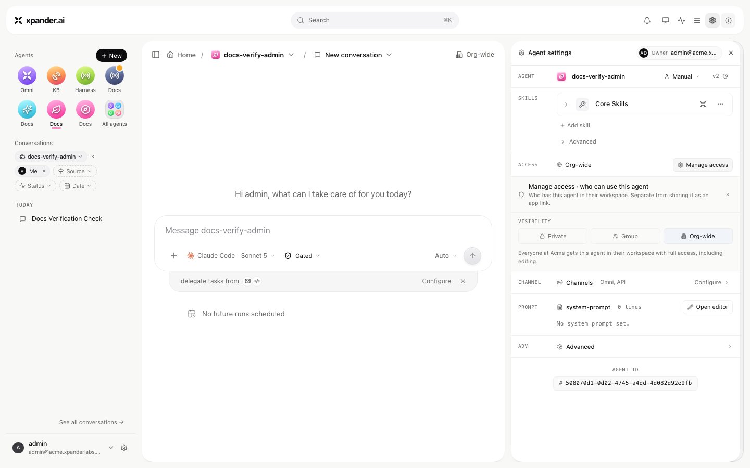The width and height of the screenshot is (750, 468).
Task: Click the Message docs-verify-admin input
Action: coord(323,231)
